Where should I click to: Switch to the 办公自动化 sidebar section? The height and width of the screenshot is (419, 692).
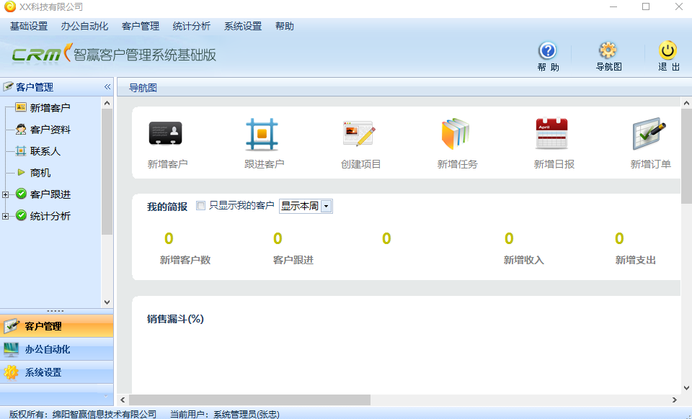[48, 349]
